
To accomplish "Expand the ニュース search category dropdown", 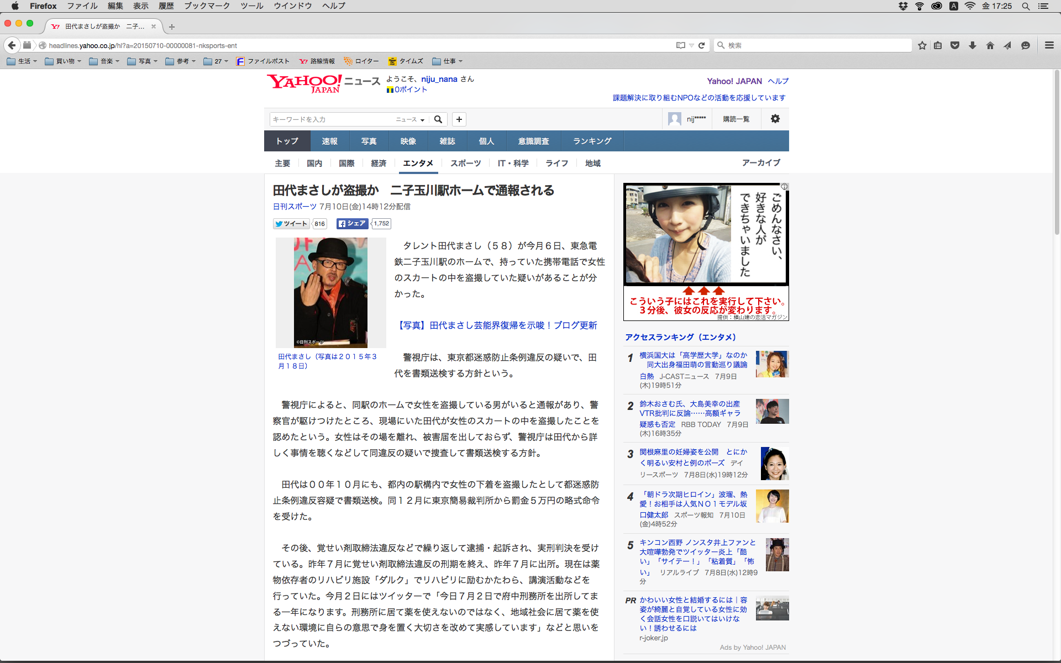I will click(410, 119).
